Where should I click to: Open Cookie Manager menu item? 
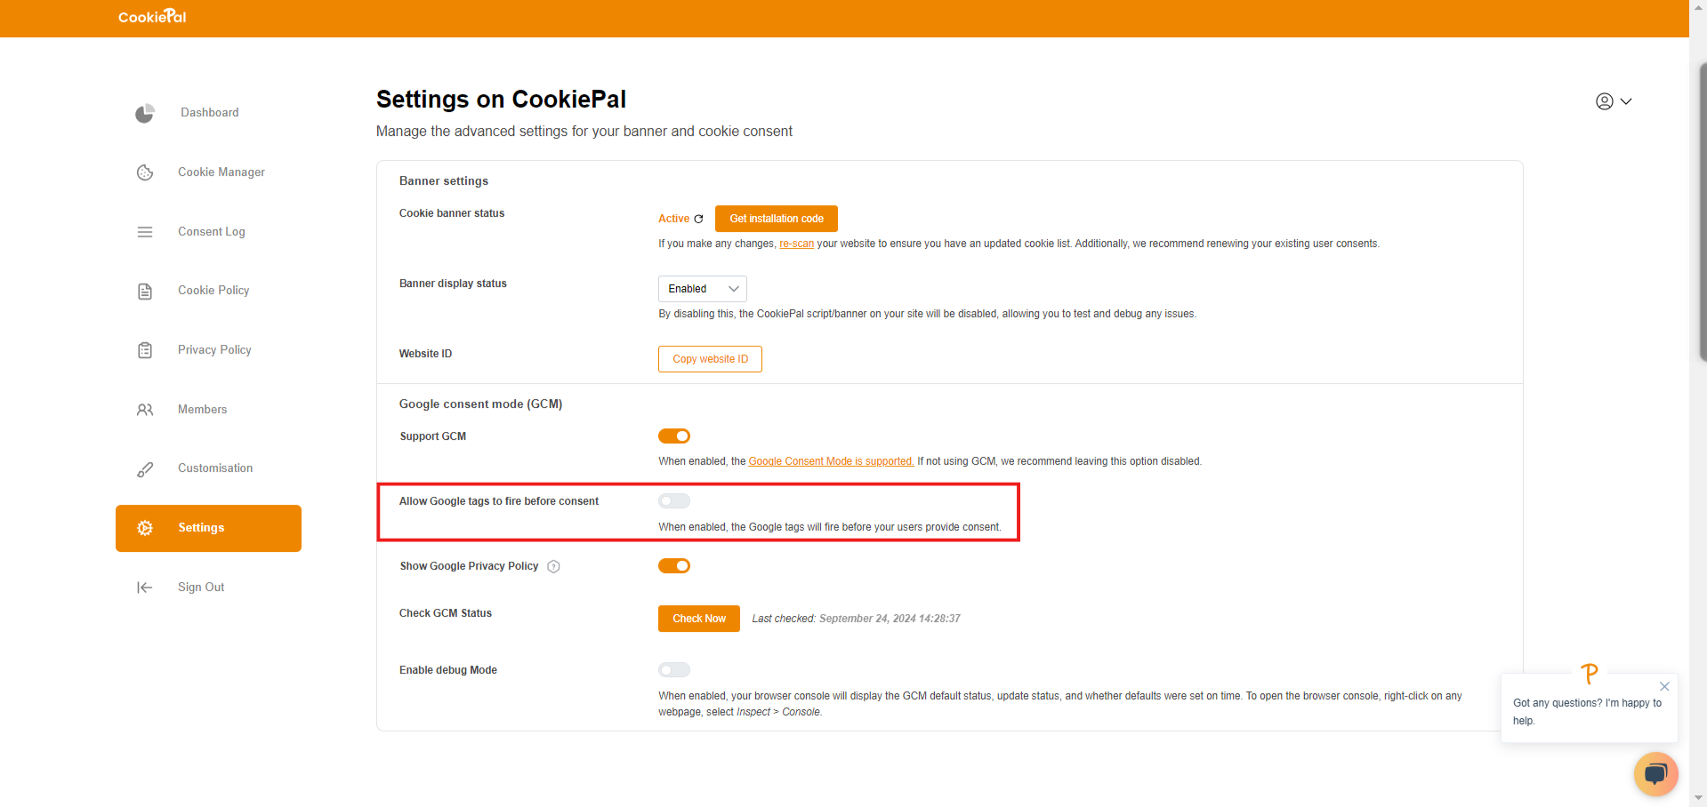tap(209, 172)
